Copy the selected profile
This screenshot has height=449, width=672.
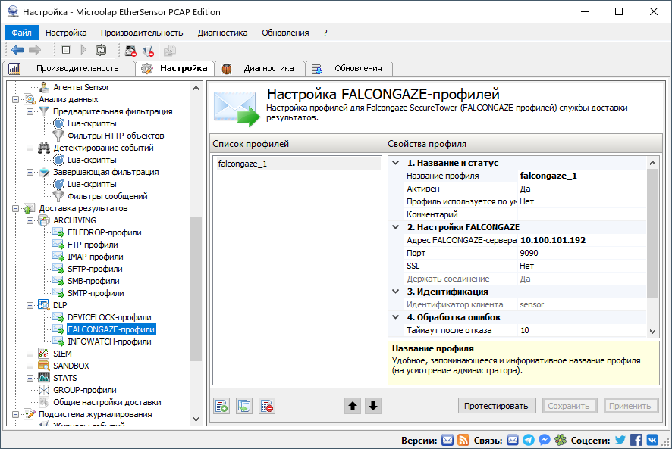244,405
